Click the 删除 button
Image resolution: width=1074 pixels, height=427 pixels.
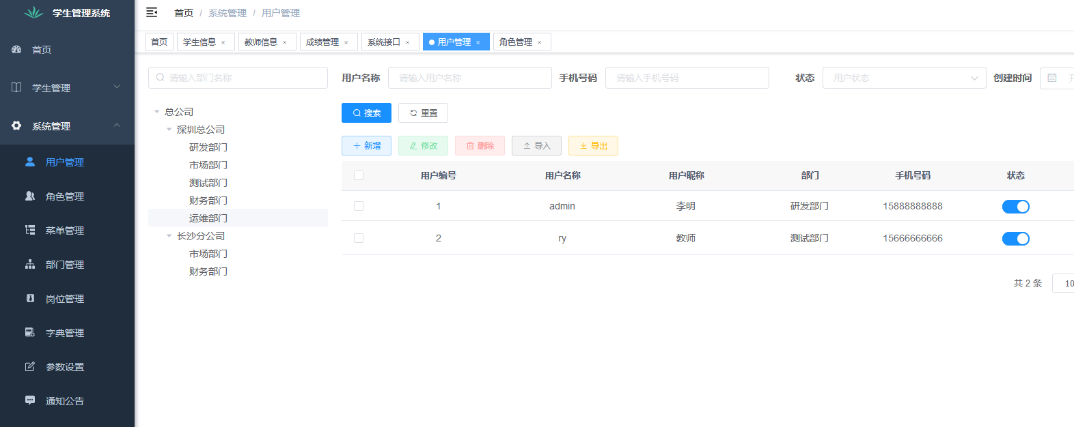(x=480, y=145)
